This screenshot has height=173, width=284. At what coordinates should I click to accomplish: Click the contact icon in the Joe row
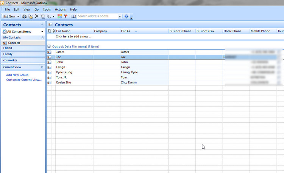[49, 57]
